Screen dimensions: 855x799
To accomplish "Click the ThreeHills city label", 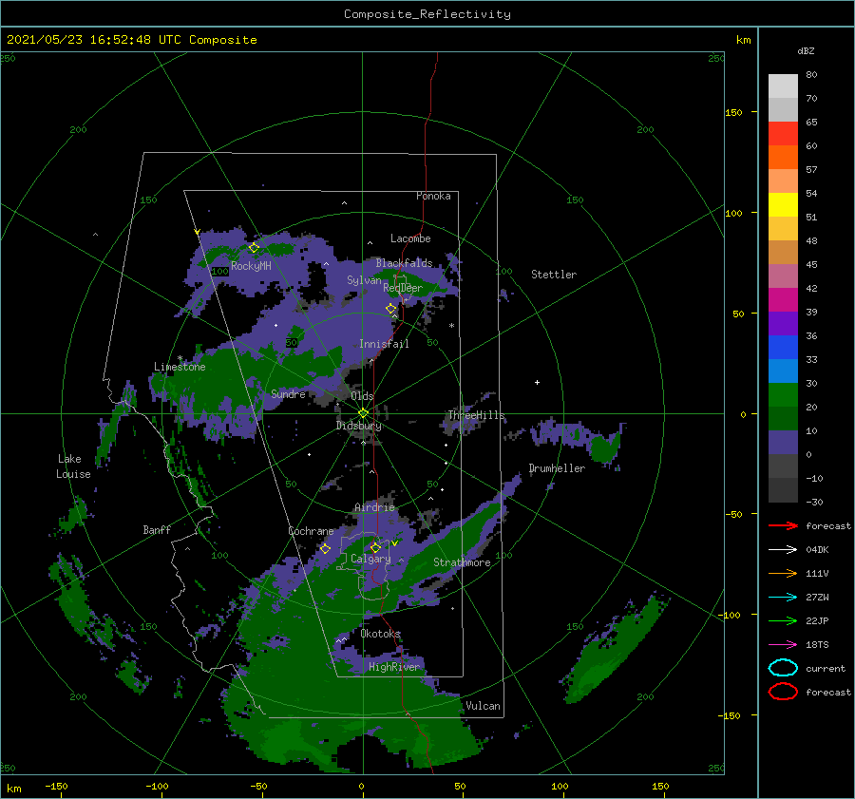I will pos(476,415).
